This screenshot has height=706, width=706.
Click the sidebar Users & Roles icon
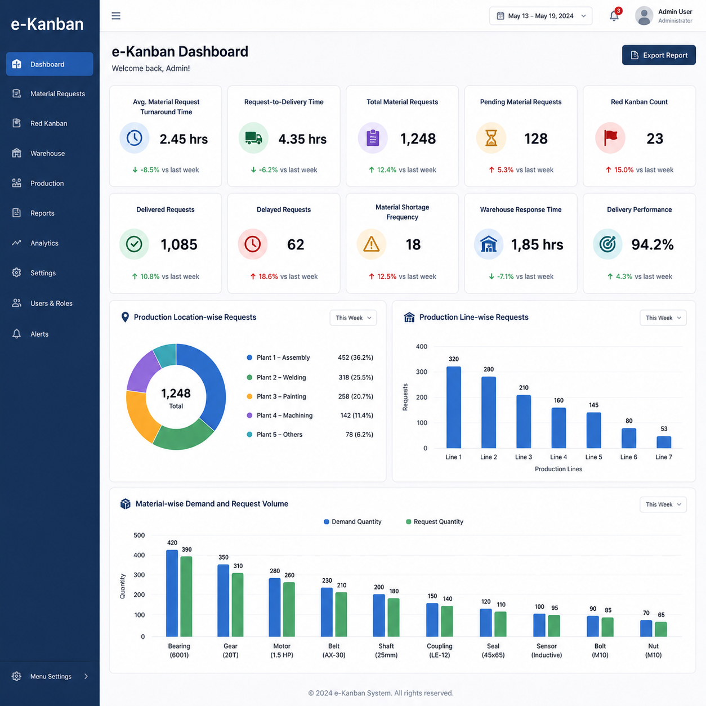pyautogui.click(x=17, y=303)
